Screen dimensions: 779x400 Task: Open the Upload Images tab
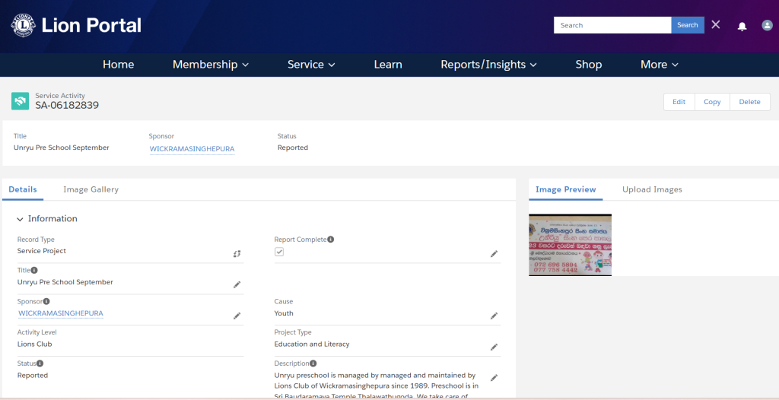(652, 189)
